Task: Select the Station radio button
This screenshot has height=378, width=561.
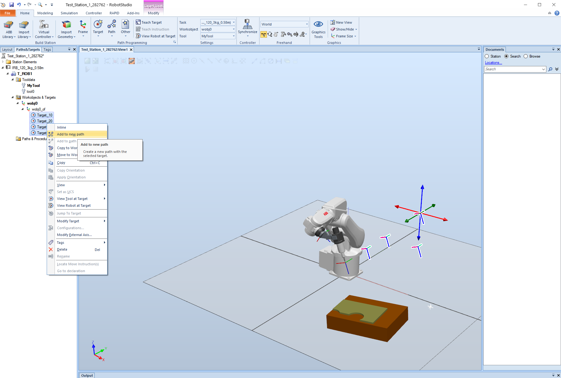Action: (487, 56)
